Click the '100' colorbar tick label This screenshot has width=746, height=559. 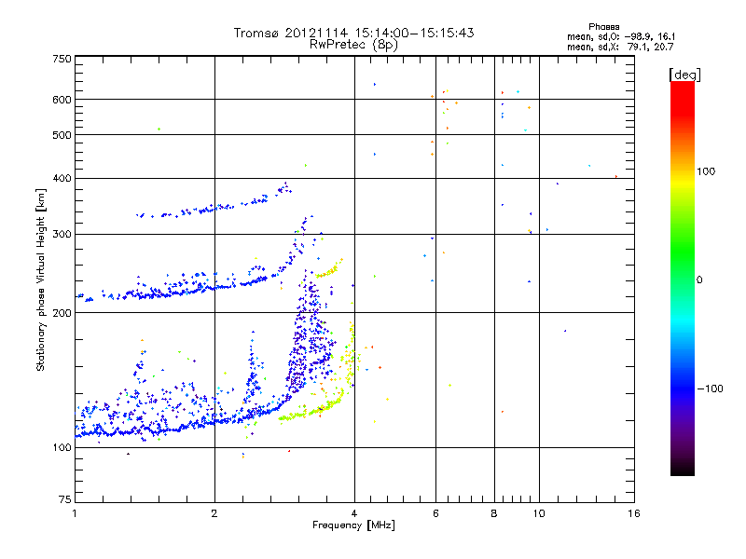point(706,171)
